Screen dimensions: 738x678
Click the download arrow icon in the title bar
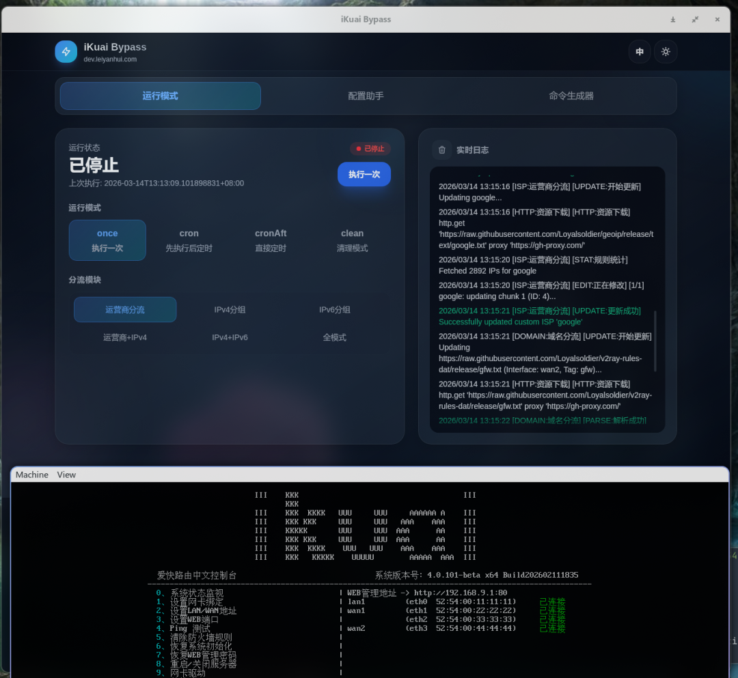coord(673,20)
